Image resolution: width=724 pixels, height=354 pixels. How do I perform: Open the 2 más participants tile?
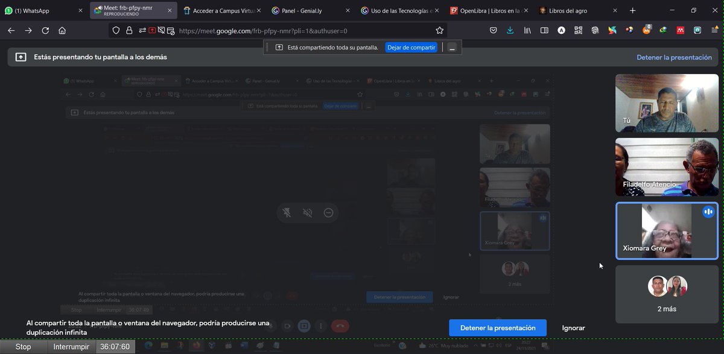(x=667, y=294)
